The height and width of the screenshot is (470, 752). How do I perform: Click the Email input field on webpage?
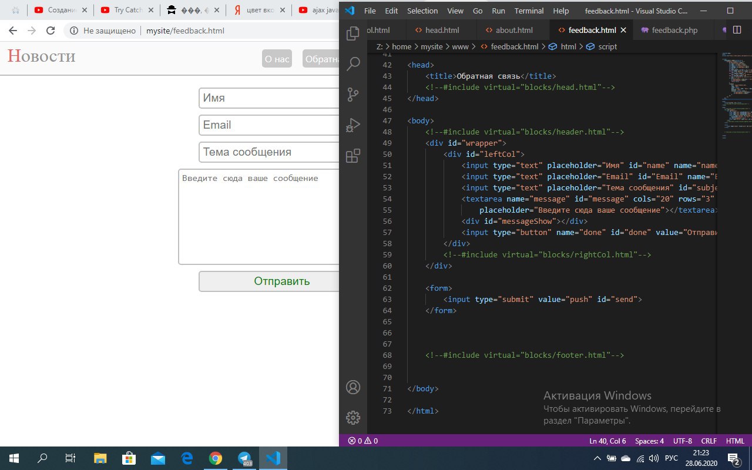tap(269, 125)
